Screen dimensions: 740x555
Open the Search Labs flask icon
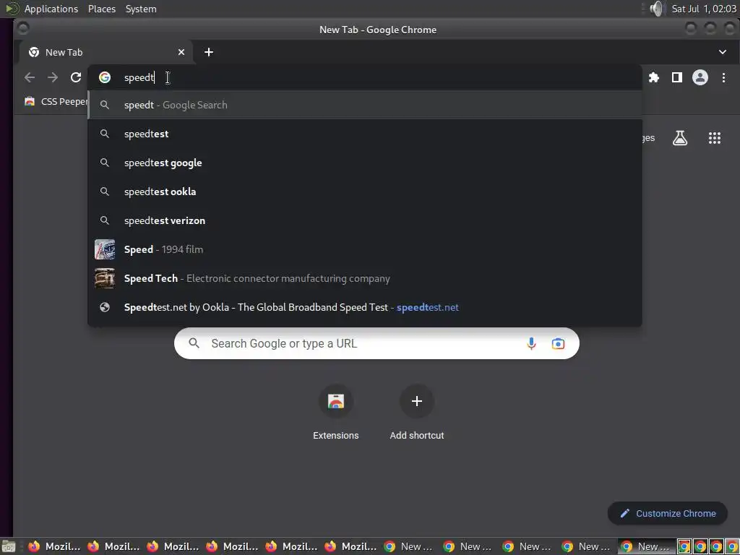[x=679, y=138]
